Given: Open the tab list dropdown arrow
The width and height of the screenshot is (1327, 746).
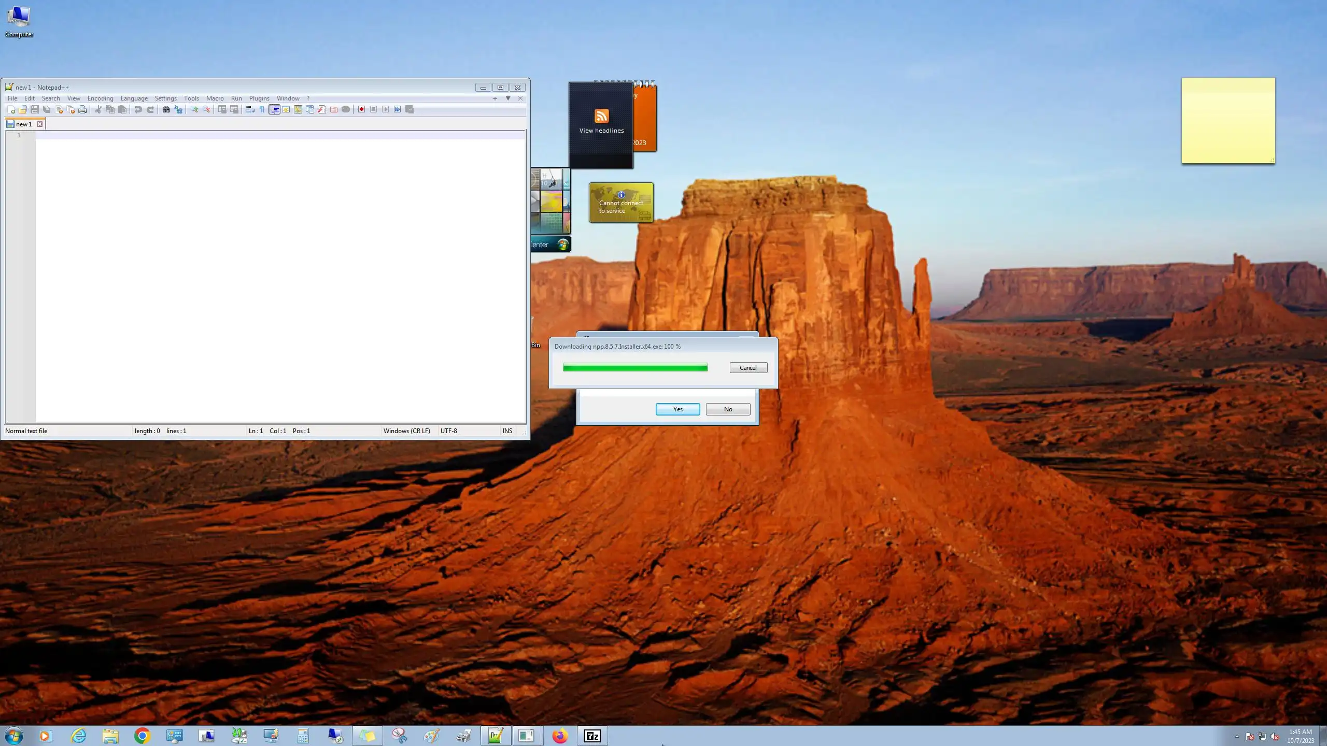Looking at the screenshot, I should (x=508, y=98).
